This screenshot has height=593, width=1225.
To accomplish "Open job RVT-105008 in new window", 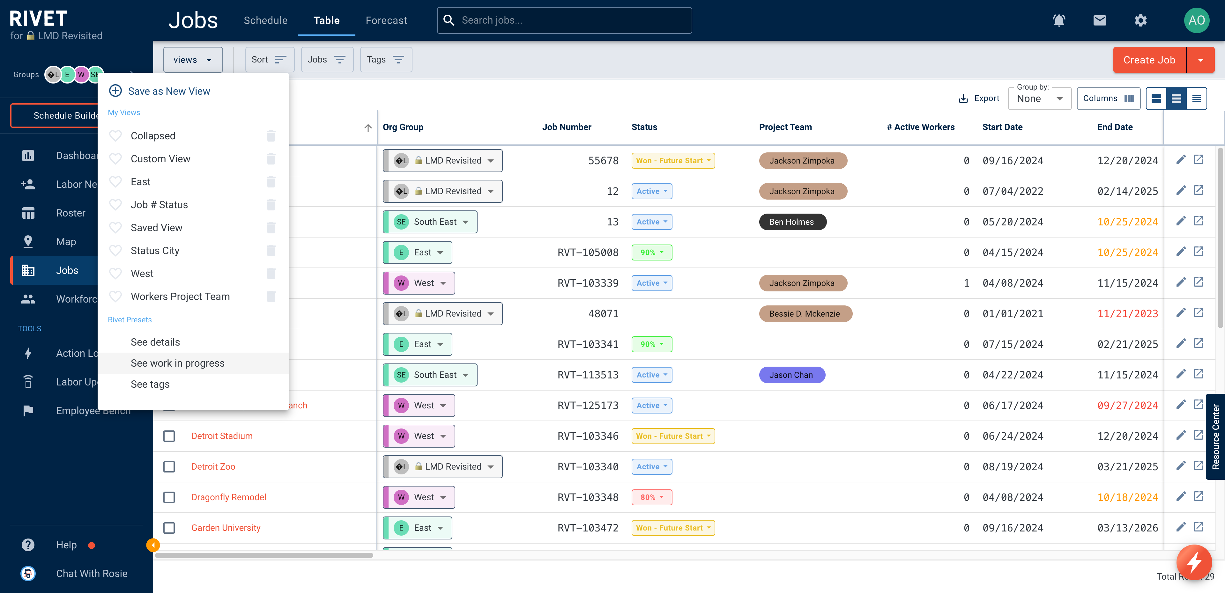I will [x=1199, y=252].
